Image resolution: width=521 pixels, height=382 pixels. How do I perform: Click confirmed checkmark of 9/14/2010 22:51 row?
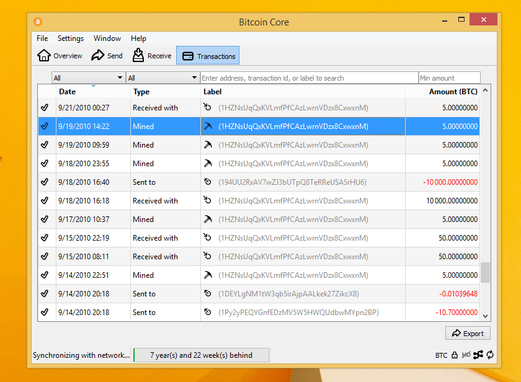[45, 275]
